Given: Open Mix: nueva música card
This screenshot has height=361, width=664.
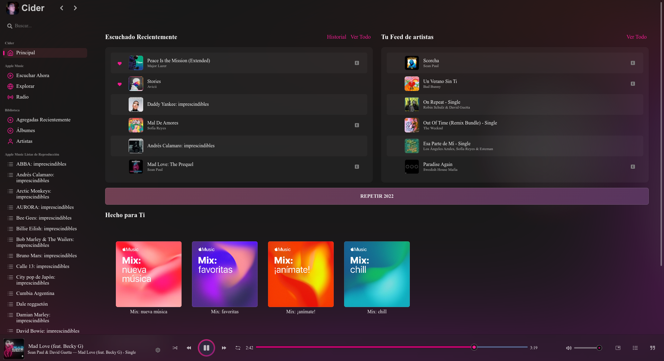Looking at the screenshot, I should click(149, 274).
